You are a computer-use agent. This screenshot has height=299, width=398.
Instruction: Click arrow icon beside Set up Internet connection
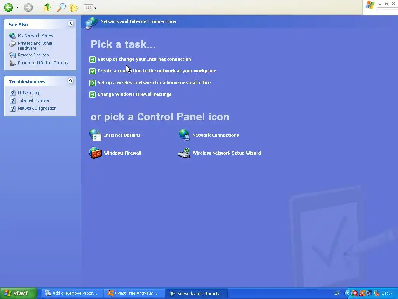tap(93, 60)
